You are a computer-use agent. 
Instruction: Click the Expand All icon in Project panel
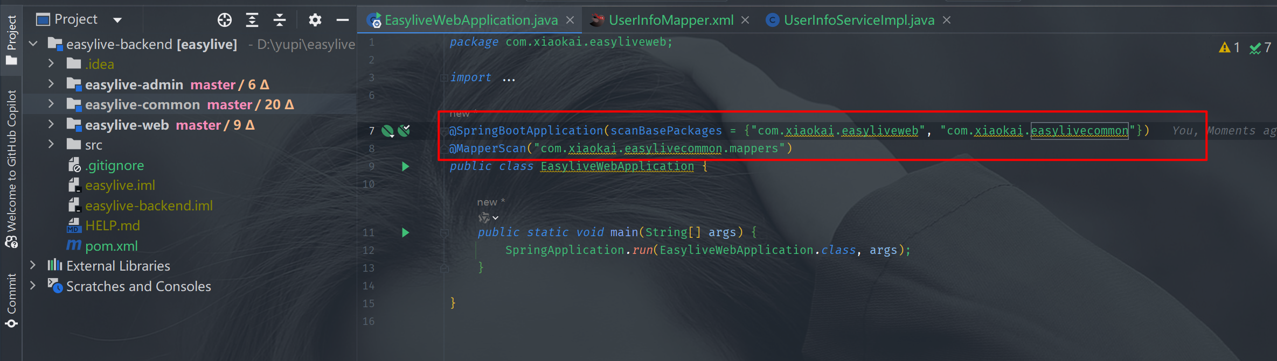pyautogui.click(x=252, y=20)
